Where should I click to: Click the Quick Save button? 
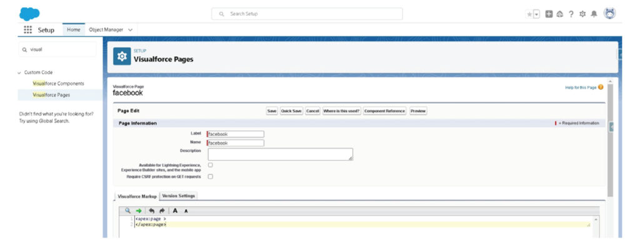(x=291, y=111)
